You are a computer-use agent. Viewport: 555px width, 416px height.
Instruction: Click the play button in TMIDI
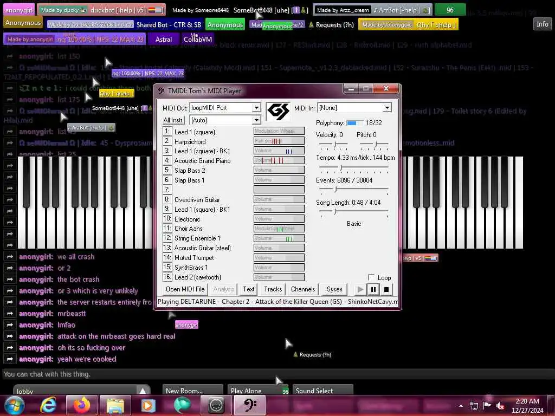360,290
